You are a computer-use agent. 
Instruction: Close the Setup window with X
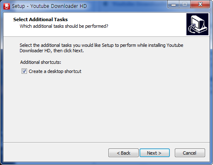click(200, 5)
